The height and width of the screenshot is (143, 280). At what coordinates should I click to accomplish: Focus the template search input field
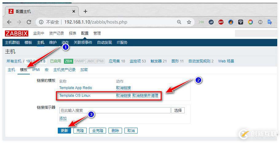115,110
